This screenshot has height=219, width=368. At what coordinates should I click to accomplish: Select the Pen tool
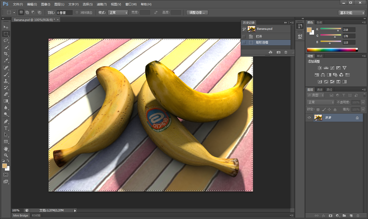click(x=6, y=121)
